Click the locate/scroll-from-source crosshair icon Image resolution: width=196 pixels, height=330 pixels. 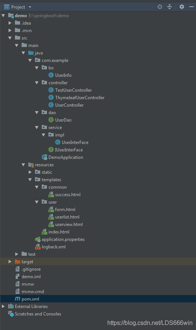(x=160, y=7)
